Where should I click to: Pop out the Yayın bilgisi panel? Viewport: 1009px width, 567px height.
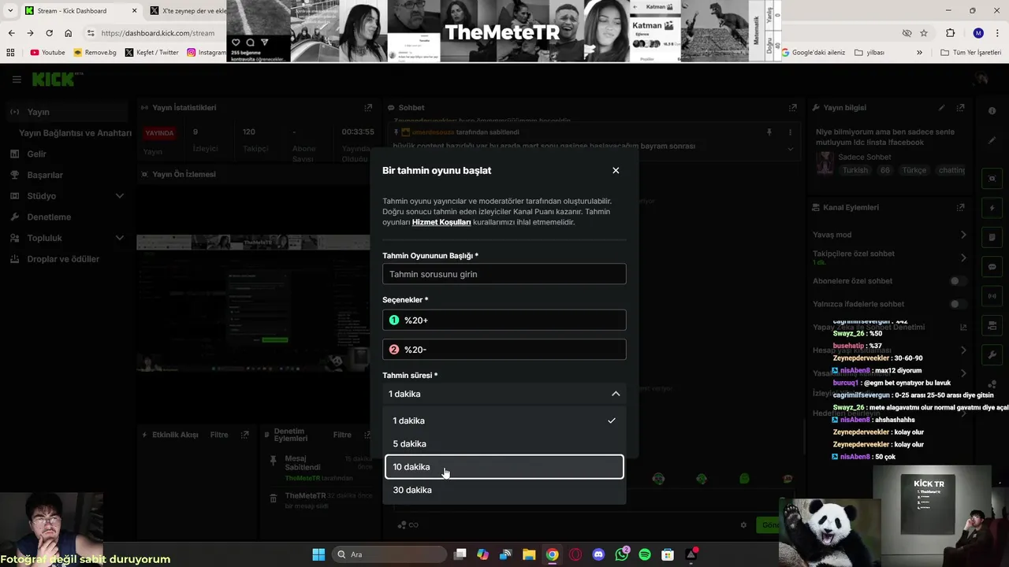click(960, 108)
